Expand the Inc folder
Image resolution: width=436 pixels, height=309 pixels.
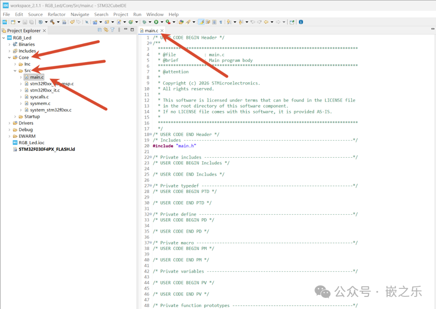click(15, 64)
